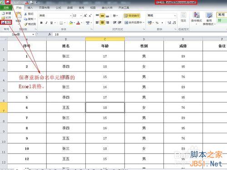Click the large Paste clipboard icon

tap(19, 15)
